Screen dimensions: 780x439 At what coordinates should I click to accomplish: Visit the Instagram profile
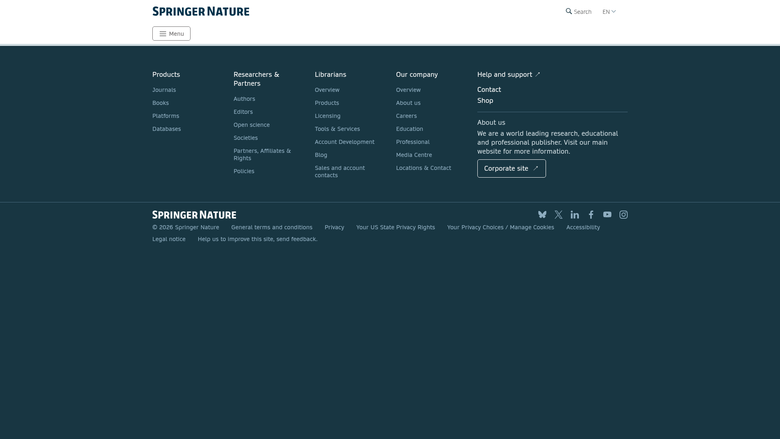tap(623, 215)
